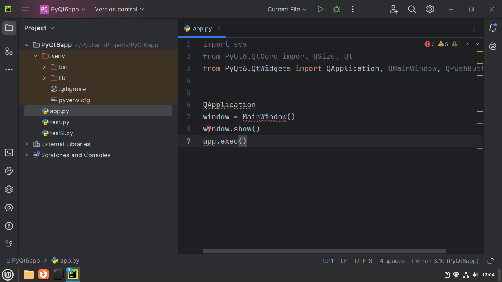Collapse the .venv folder
This screenshot has width=502, height=282.
tap(36, 56)
